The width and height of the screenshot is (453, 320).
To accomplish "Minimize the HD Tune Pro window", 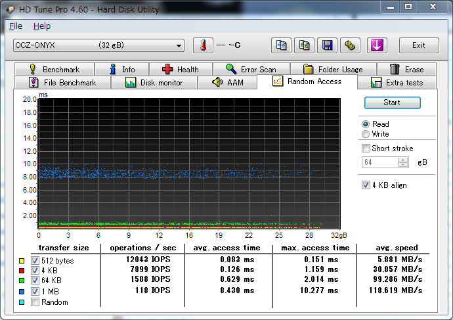I will click(x=391, y=7).
